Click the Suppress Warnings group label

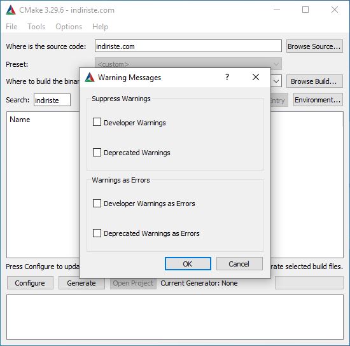(x=121, y=99)
